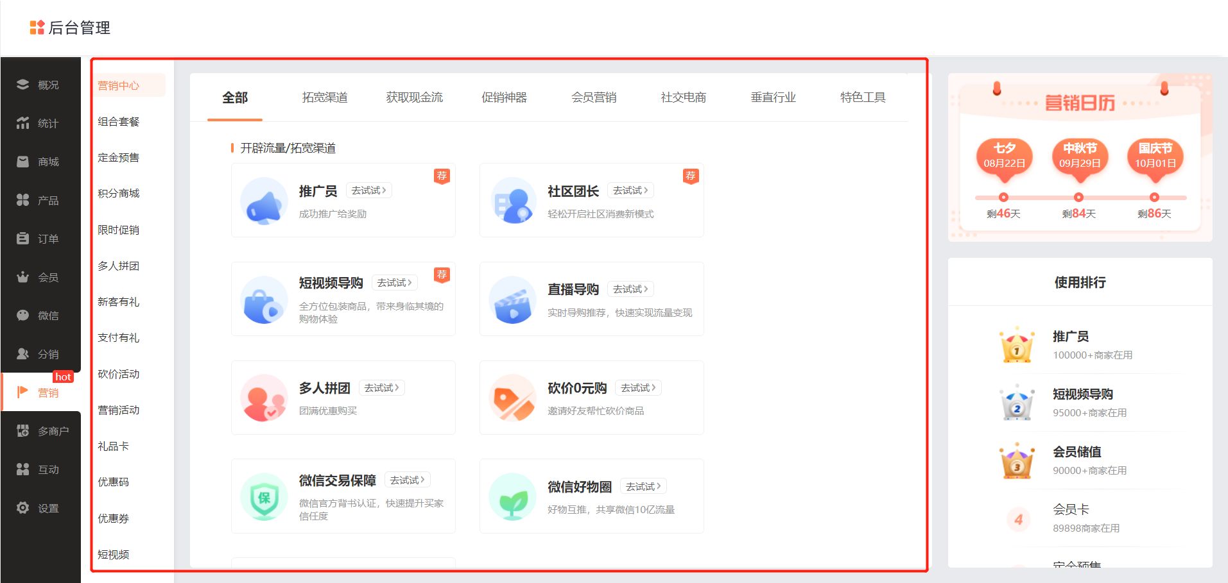
Task: Select 支付有礼 submenu item
Action: 119,337
